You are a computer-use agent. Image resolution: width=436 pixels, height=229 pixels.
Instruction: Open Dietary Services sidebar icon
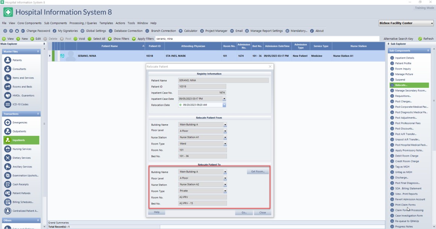8,158
